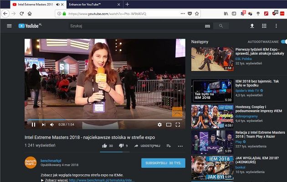Dislike the video with thumbs down
Image resolution: width=287 pixels, height=182 pixels.
coord(121,146)
